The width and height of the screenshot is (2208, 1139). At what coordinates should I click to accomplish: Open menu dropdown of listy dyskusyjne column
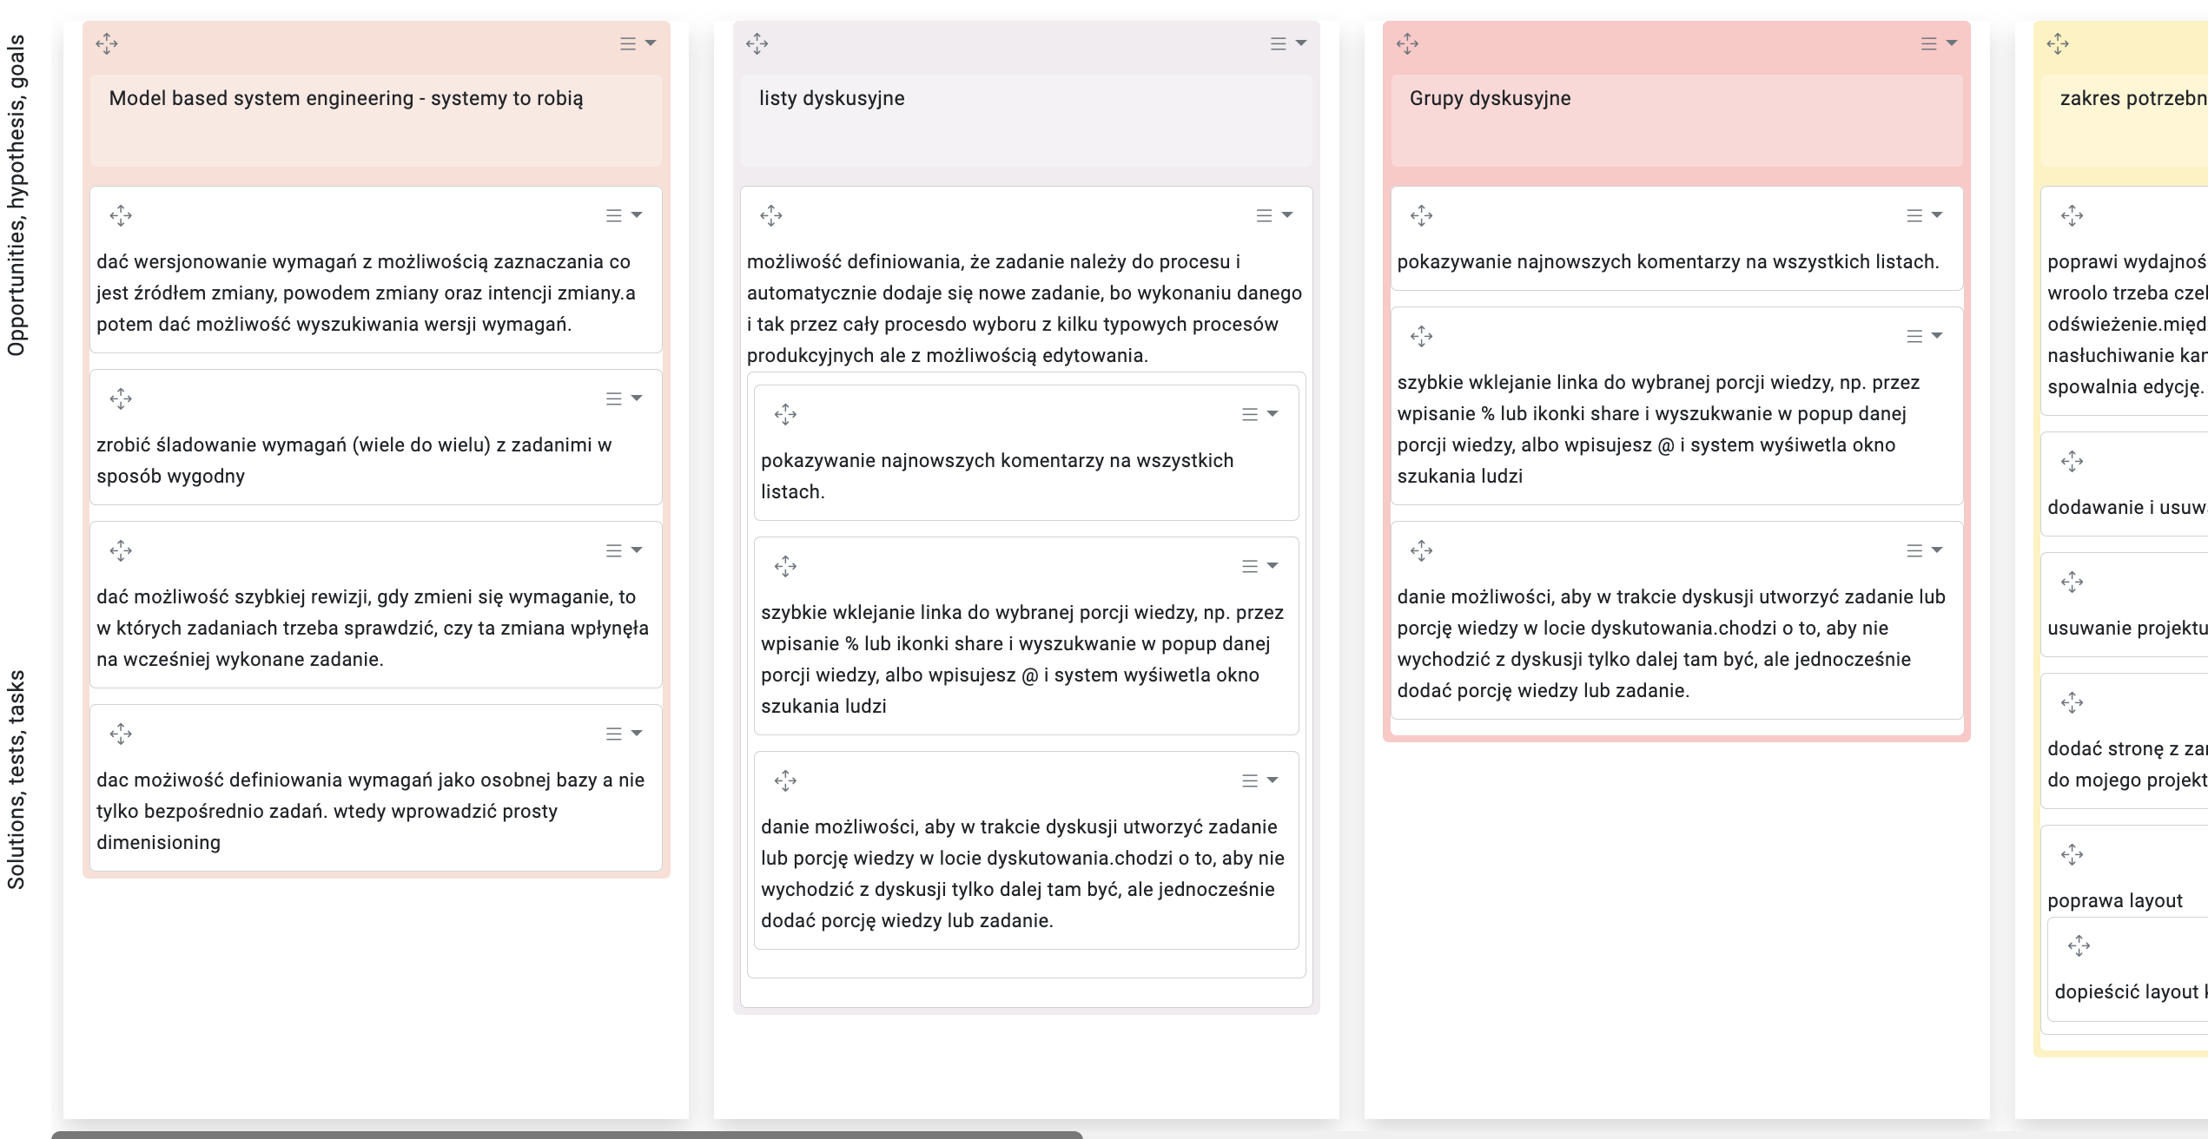pyautogui.click(x=1288, y=43)
